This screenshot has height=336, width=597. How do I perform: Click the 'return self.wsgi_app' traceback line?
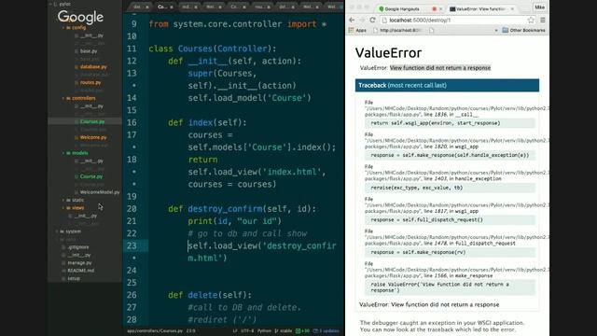[x=450, y=123]
